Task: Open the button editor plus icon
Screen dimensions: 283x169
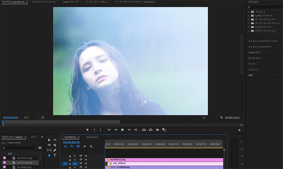Action: (x=239, y=130)
